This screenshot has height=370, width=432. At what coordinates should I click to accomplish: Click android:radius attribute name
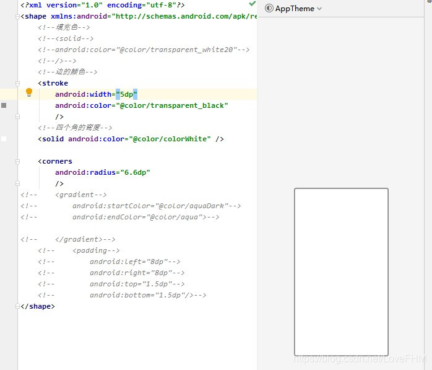85,172
